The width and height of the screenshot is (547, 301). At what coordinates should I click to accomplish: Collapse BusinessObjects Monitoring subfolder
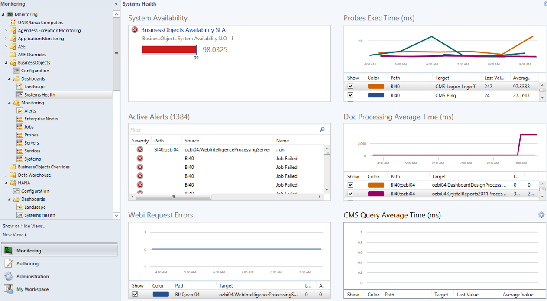pos(10,103)
